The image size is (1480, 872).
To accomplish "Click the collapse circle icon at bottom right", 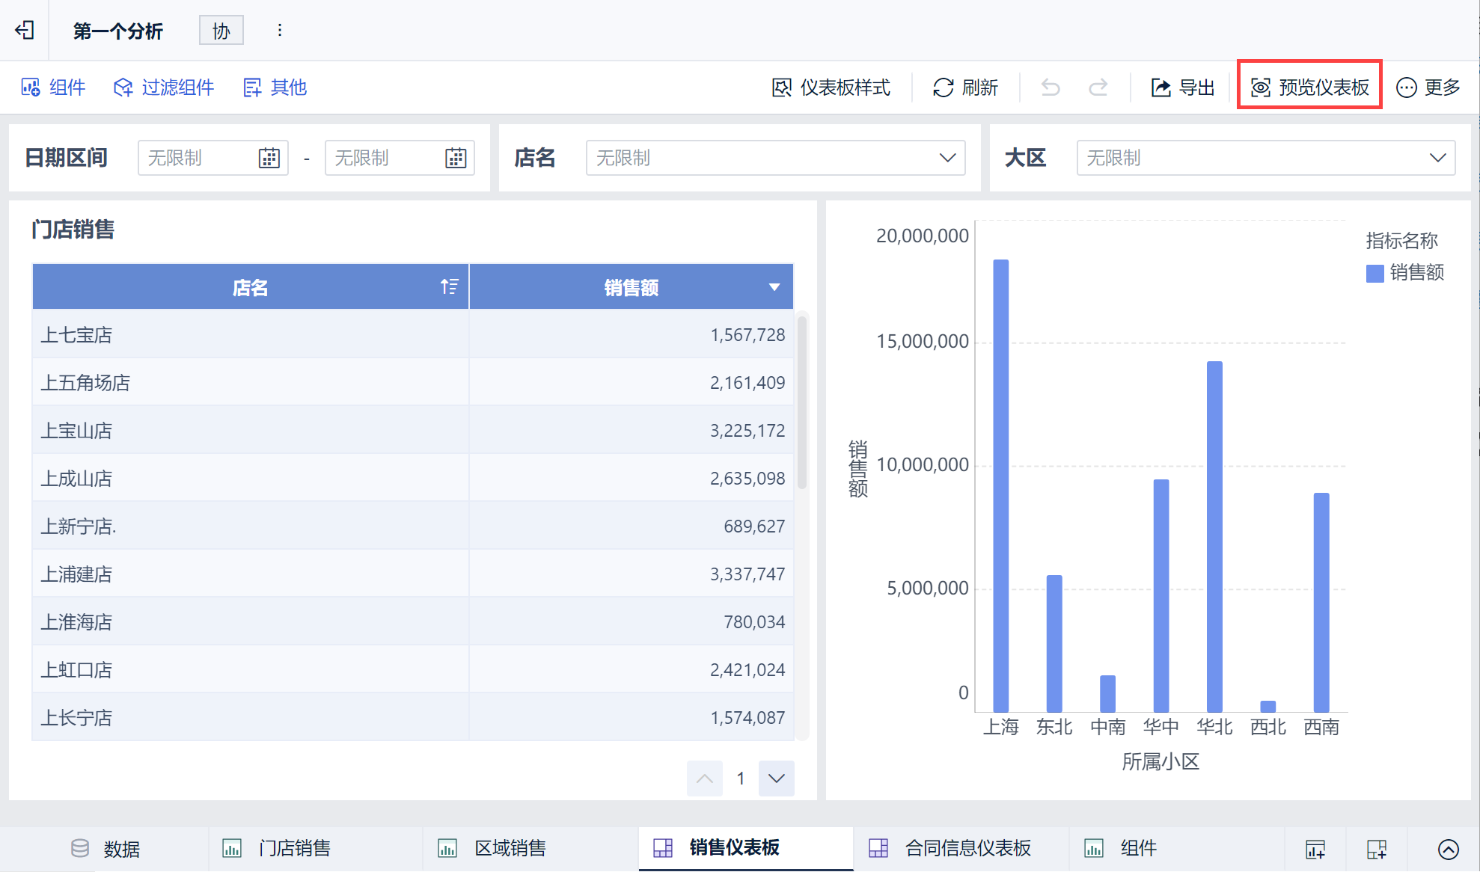I will click(1448, 849).
